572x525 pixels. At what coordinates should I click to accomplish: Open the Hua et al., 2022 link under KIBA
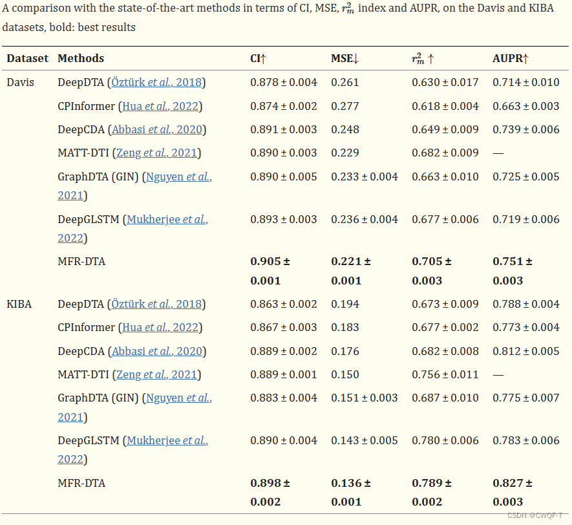click(160, 328)
